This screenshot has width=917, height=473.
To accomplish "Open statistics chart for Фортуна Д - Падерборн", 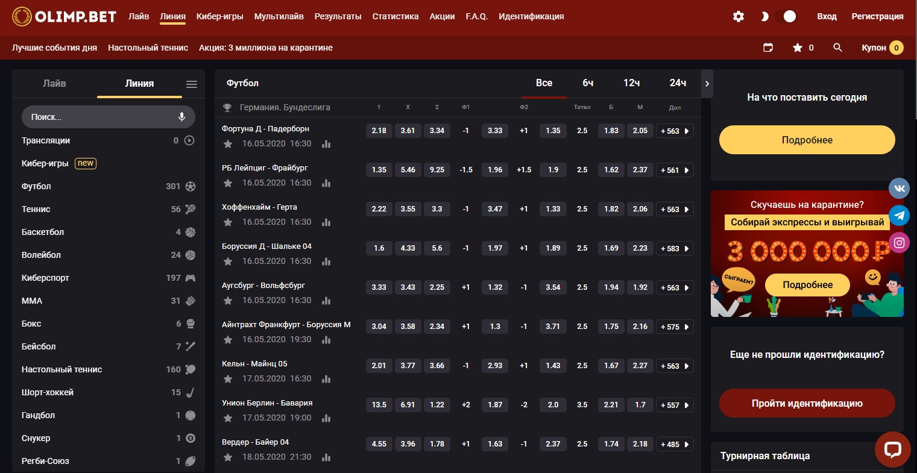I will (326, 144).
